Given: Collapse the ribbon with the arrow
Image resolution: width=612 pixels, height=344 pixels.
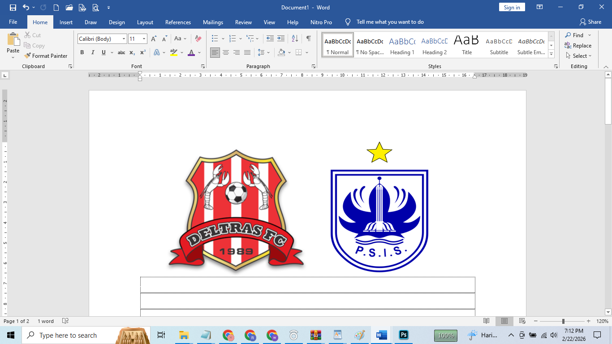Looking at the screenshot, I should [607, 66].
